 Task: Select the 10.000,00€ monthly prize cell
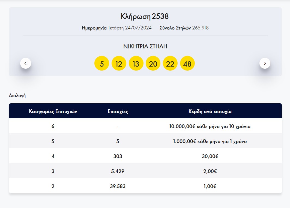pos(210,126)
